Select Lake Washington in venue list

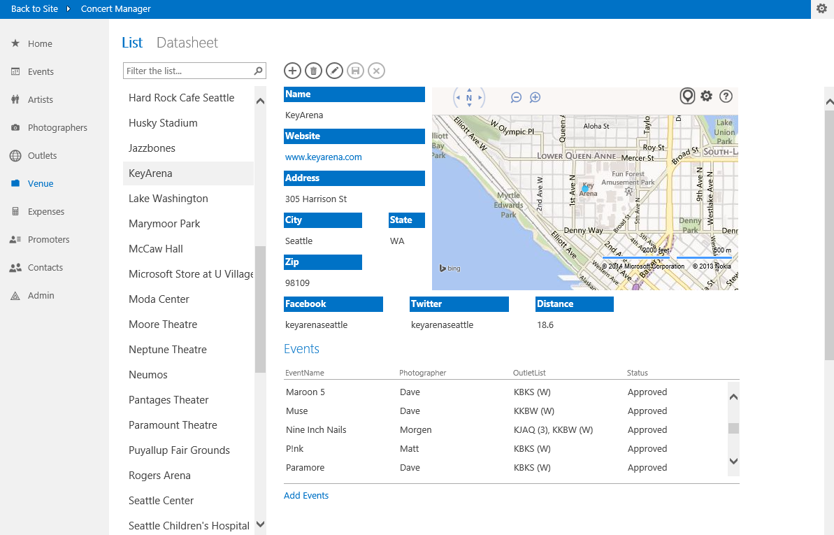point(188,199)
